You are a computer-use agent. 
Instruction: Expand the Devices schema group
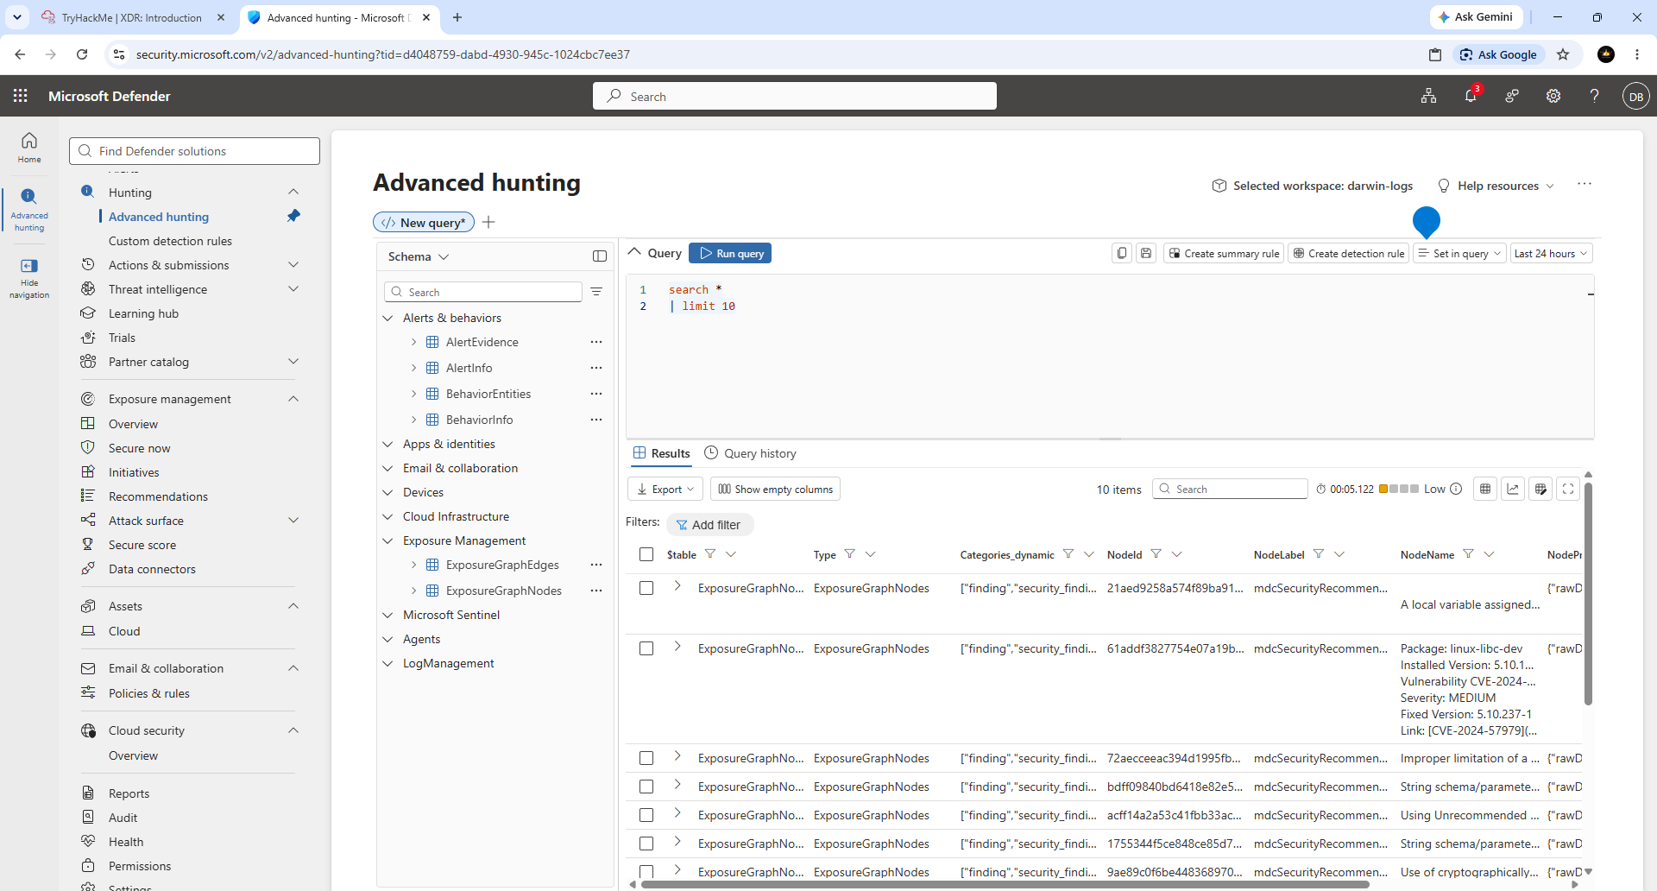click(387, 492)
